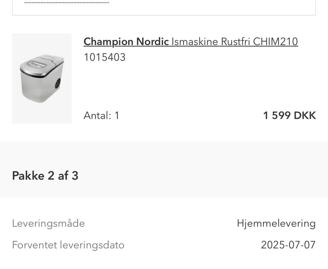Click the expected delivery date 2025-07-07
Viewport: 328px width, 269px height.
pos(288,245)
